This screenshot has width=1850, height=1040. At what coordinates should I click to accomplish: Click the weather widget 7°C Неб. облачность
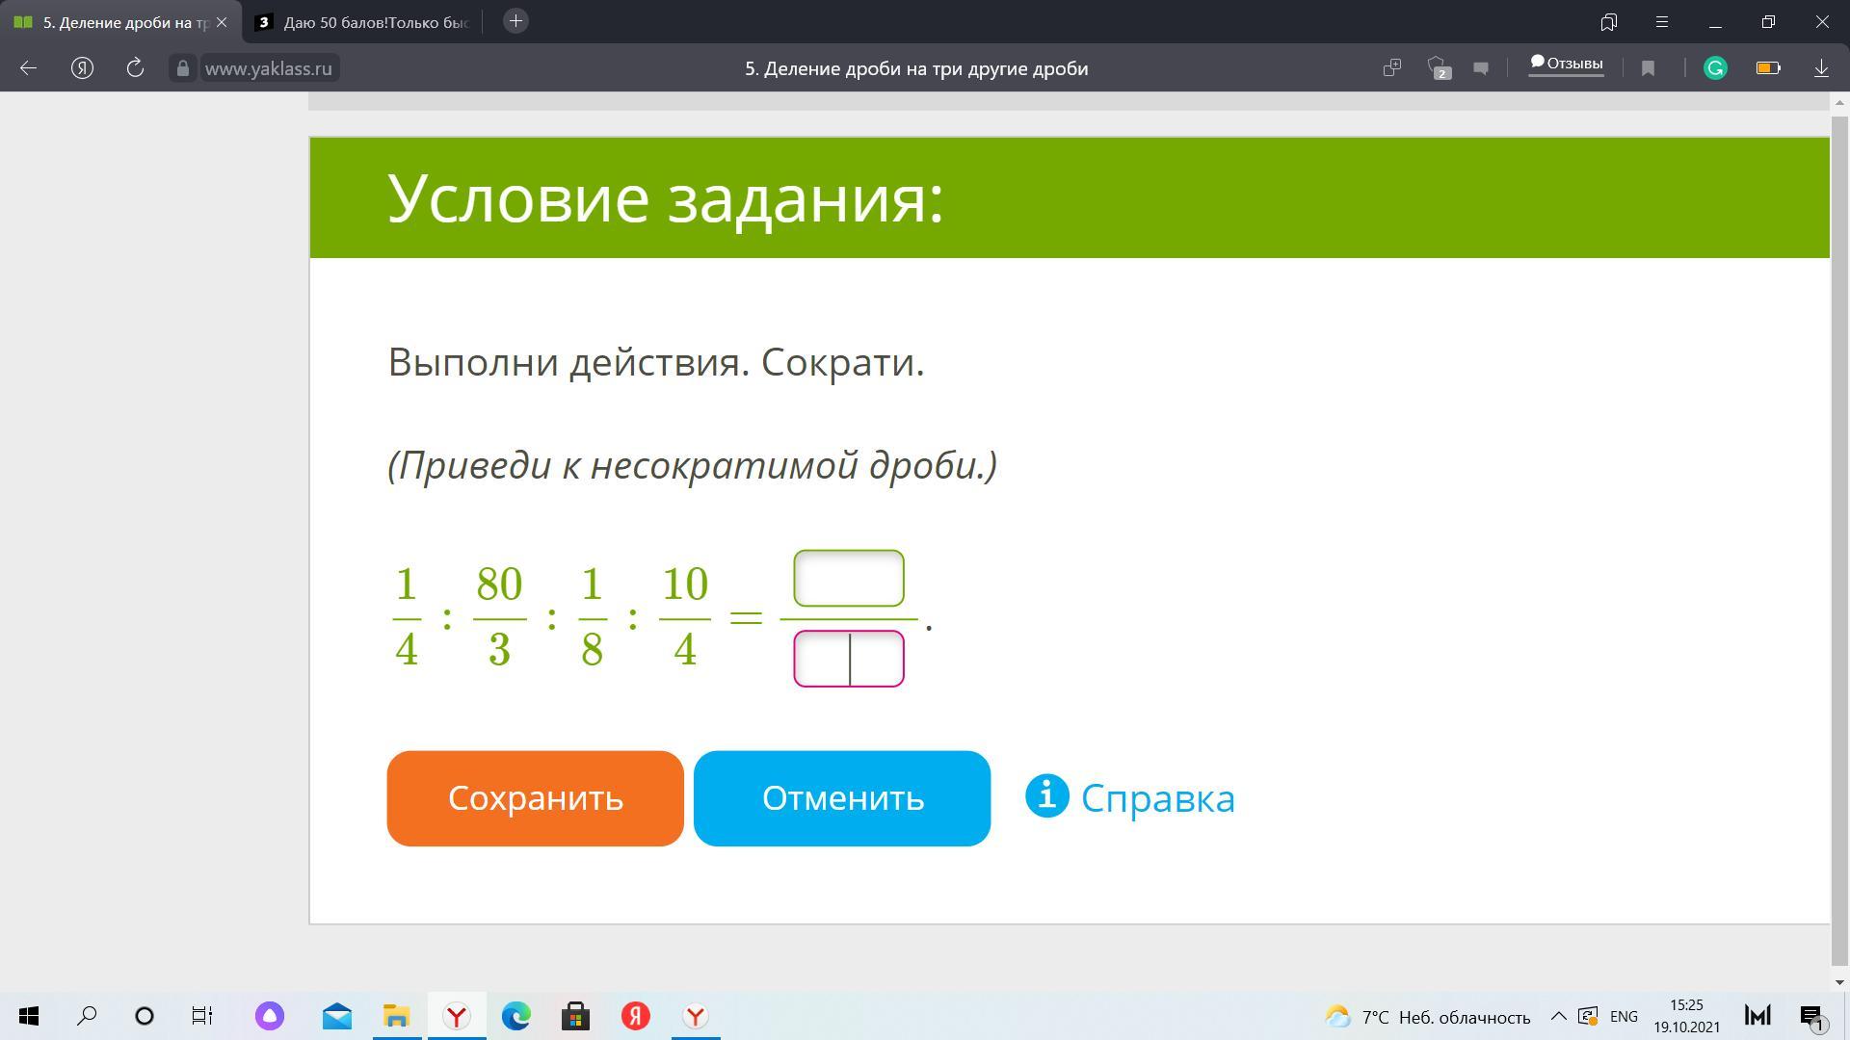pyautogui.click(x=1428, y=1017)
